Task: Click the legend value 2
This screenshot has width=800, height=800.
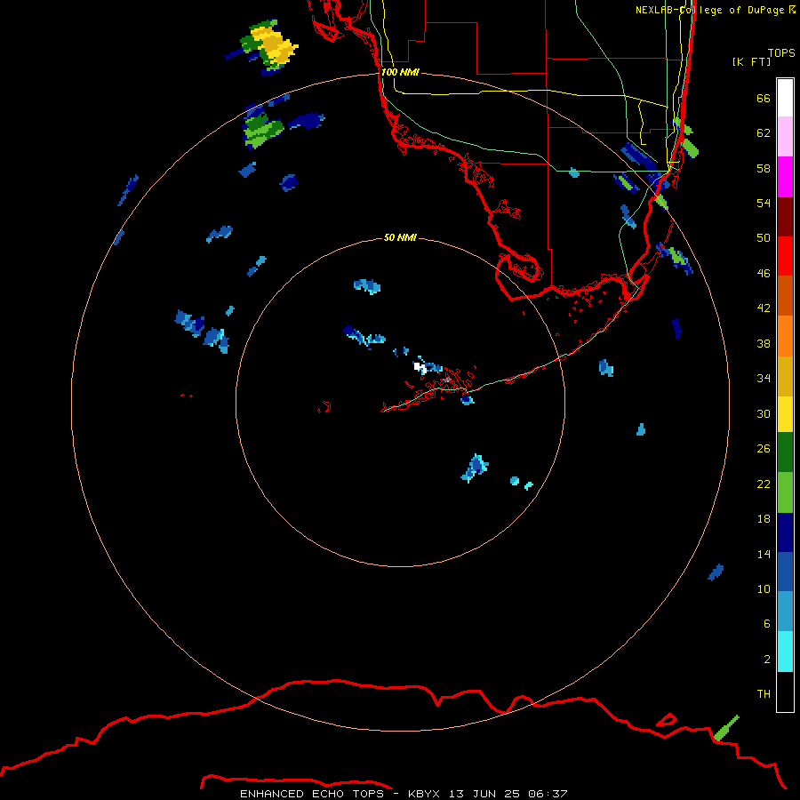Action: (767, 660)
